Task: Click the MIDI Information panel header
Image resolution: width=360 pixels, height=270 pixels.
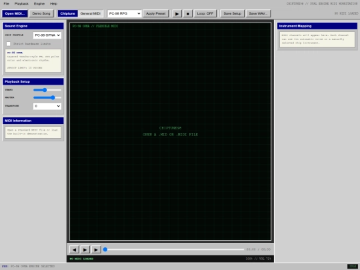Action: coord(33,121)
